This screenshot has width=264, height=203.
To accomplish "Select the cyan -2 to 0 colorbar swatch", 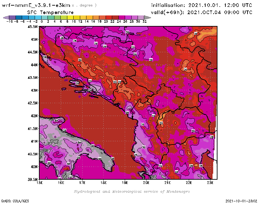I will 38,17.
